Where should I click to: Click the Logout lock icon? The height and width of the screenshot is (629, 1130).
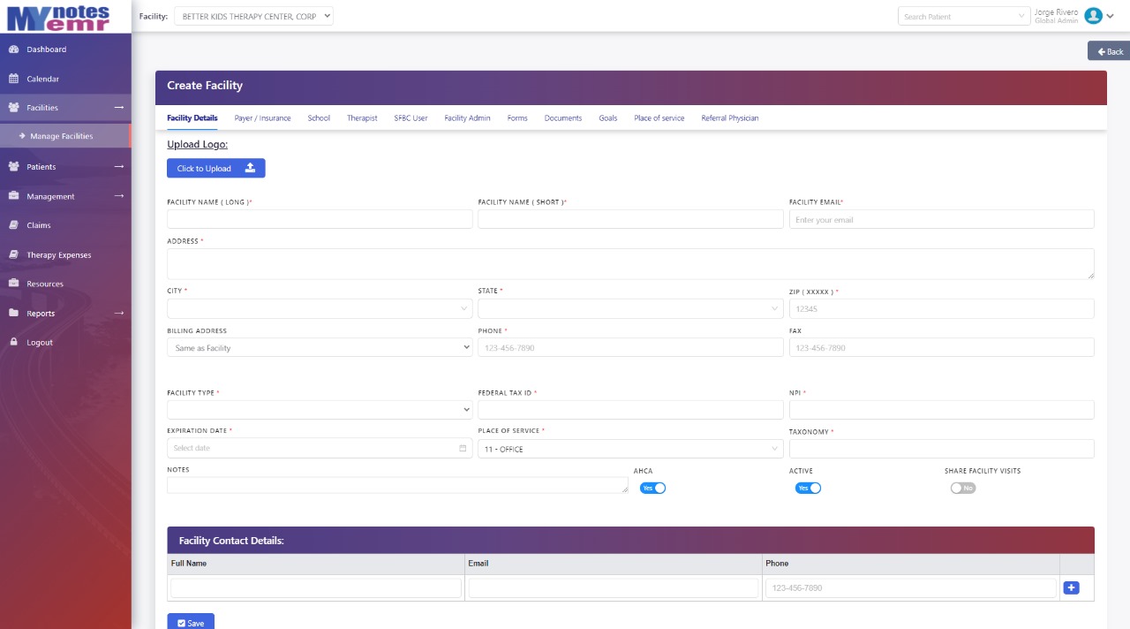(14, 342)
